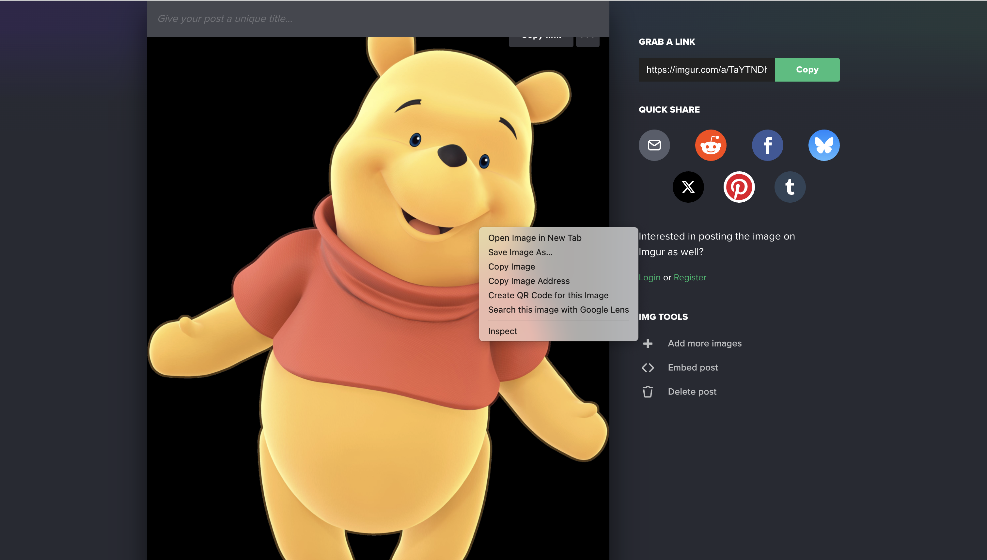Share the post to X
This screenshot has height=560, width=987.
pos(688,187)
